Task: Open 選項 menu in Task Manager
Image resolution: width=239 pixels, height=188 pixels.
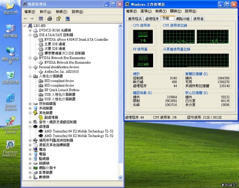Action: point(146,11)
